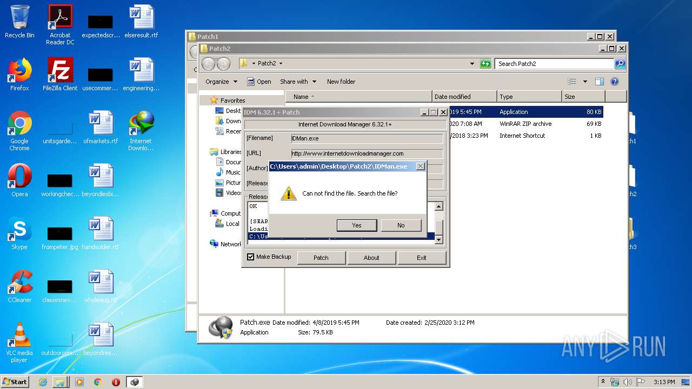Open beyondres document icon
Viewport: 692px width, 389px height.
tap(101, 339)
